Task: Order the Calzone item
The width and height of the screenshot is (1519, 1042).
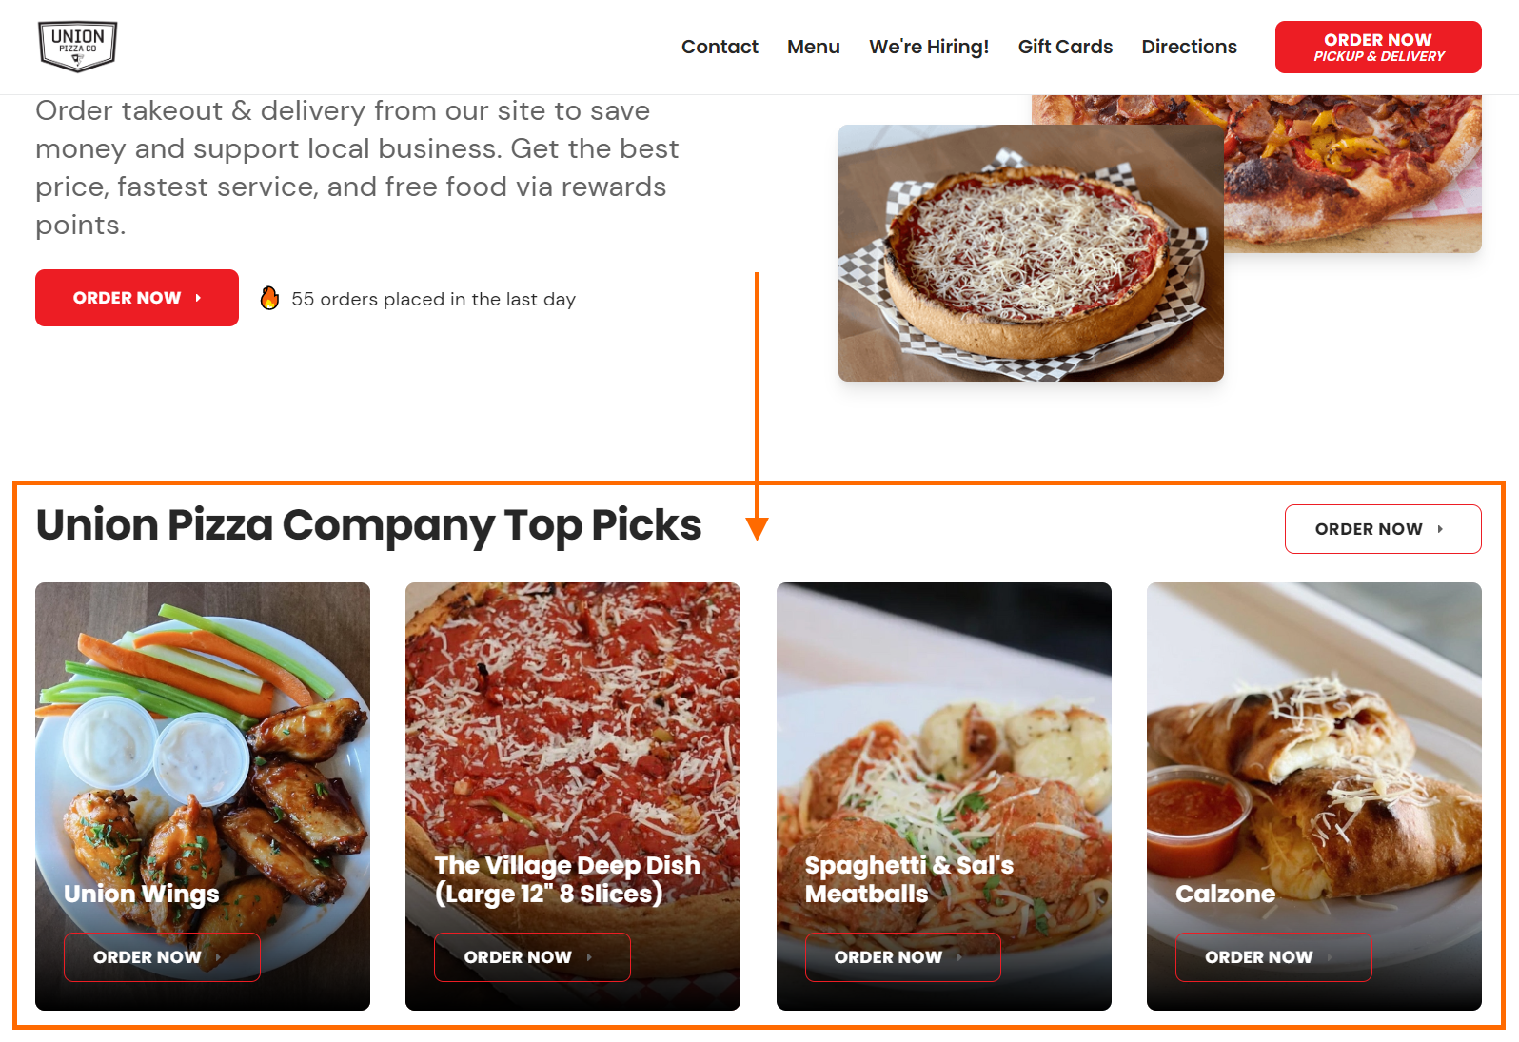Action: pyautogui.click(x=1273, y=957)
